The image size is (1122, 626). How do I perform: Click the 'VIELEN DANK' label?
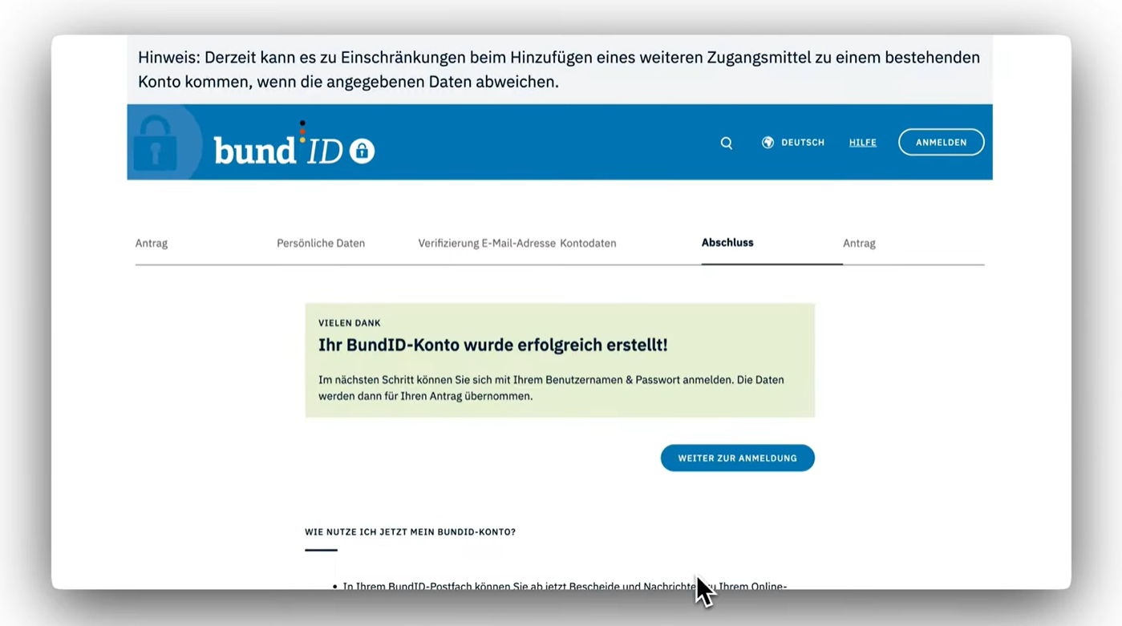350,323
